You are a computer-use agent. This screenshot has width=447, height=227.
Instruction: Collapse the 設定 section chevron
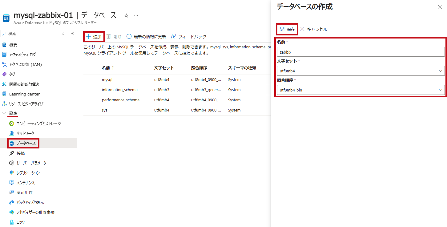(4, 113)
